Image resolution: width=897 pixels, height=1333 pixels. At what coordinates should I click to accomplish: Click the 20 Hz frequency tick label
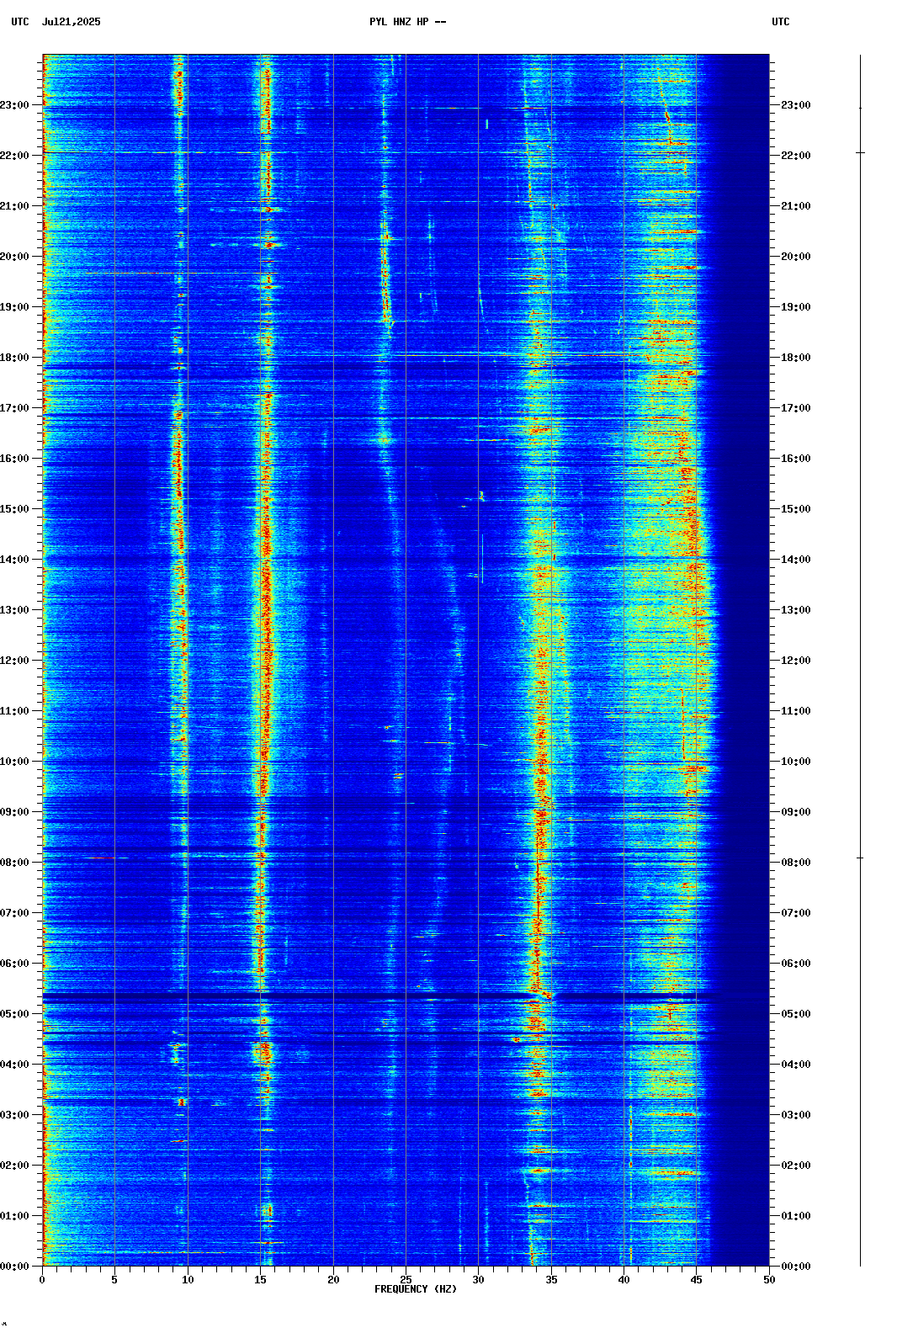(333, 1280)
